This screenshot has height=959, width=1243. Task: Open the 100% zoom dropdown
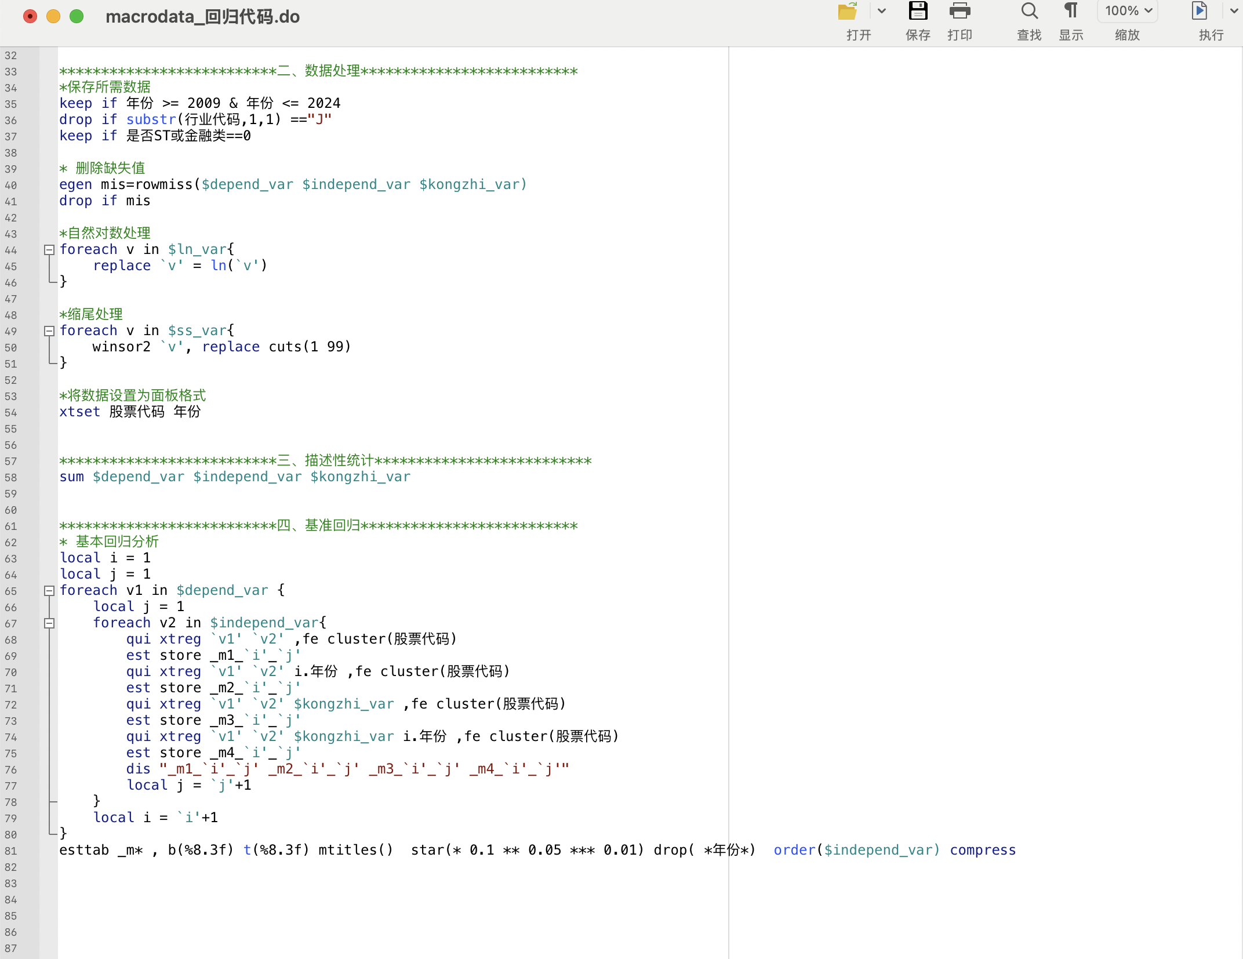[x=1128, y=11]
